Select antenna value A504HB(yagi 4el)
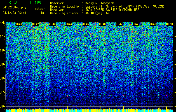The height and width of the screenshot is (112, 176). tap(99, 13)
